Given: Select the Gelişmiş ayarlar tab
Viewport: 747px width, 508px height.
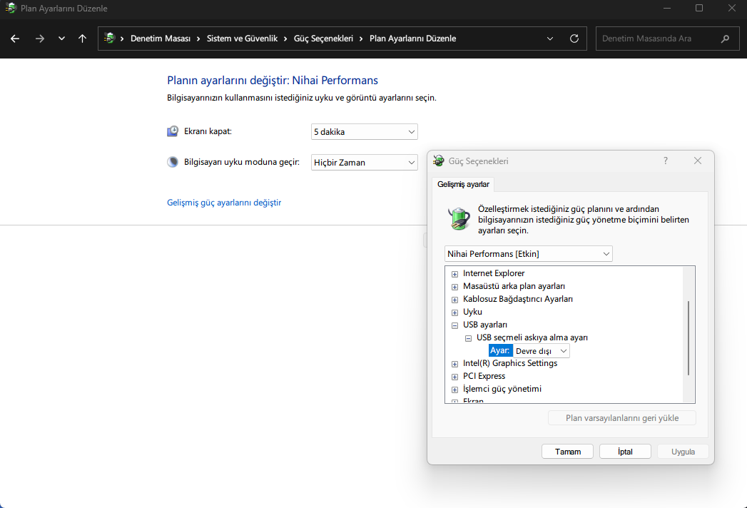Looking at the screenshot, I should click(463, 184).
